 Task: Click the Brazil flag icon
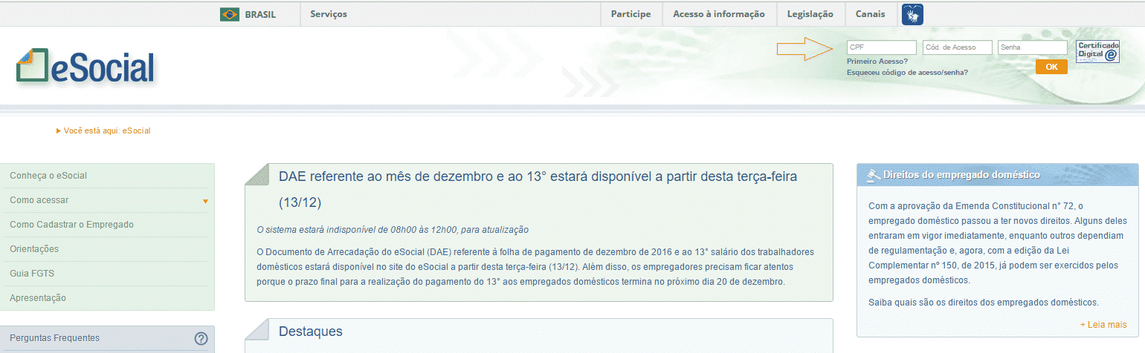point(229,14)
